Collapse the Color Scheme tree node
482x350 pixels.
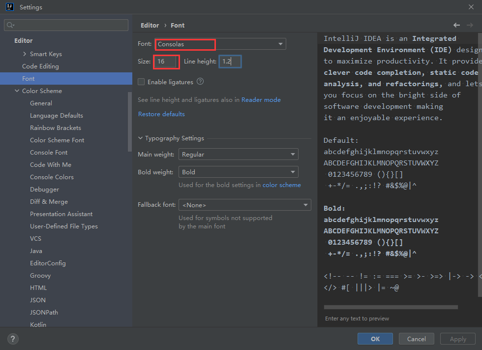[17, 91]
